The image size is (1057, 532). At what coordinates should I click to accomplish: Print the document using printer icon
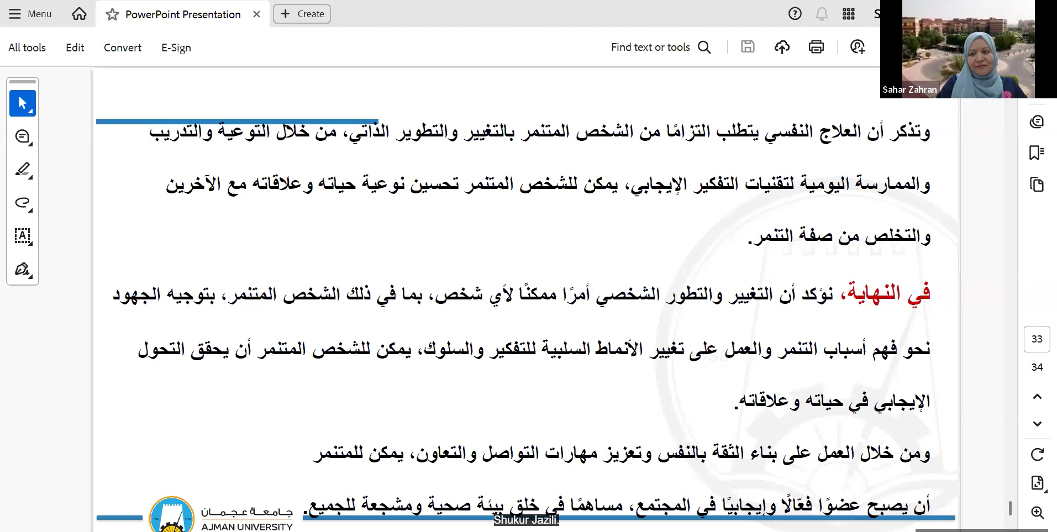tap(816, 47)
